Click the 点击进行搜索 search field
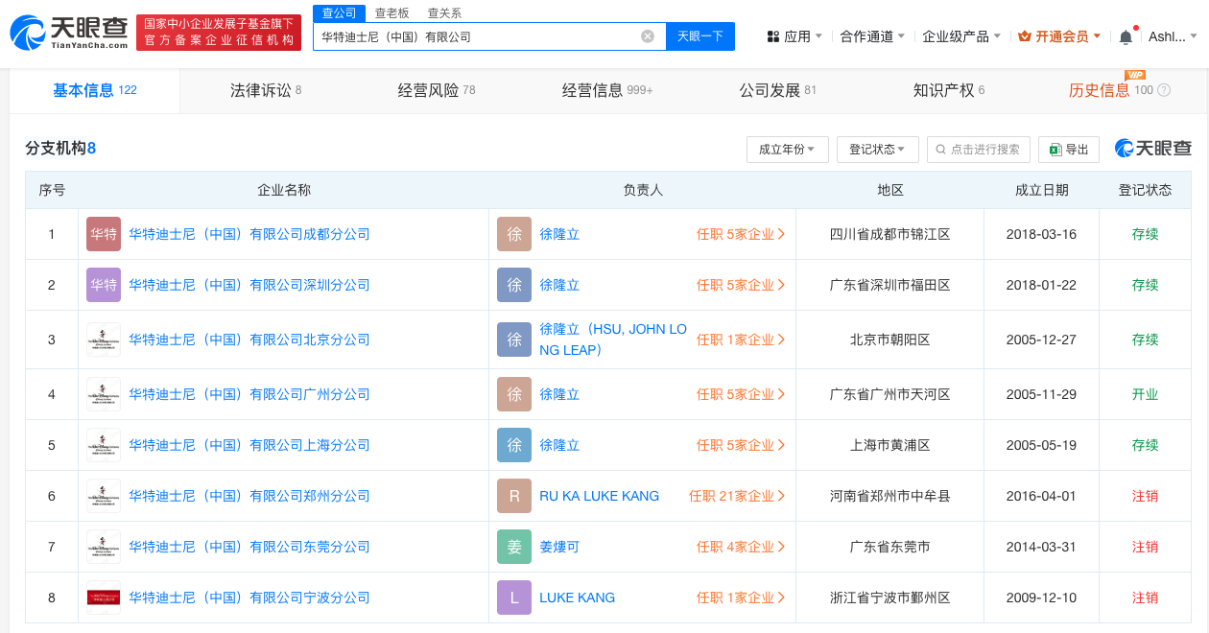Screen dimensions: 1209x633 (979, 150)
